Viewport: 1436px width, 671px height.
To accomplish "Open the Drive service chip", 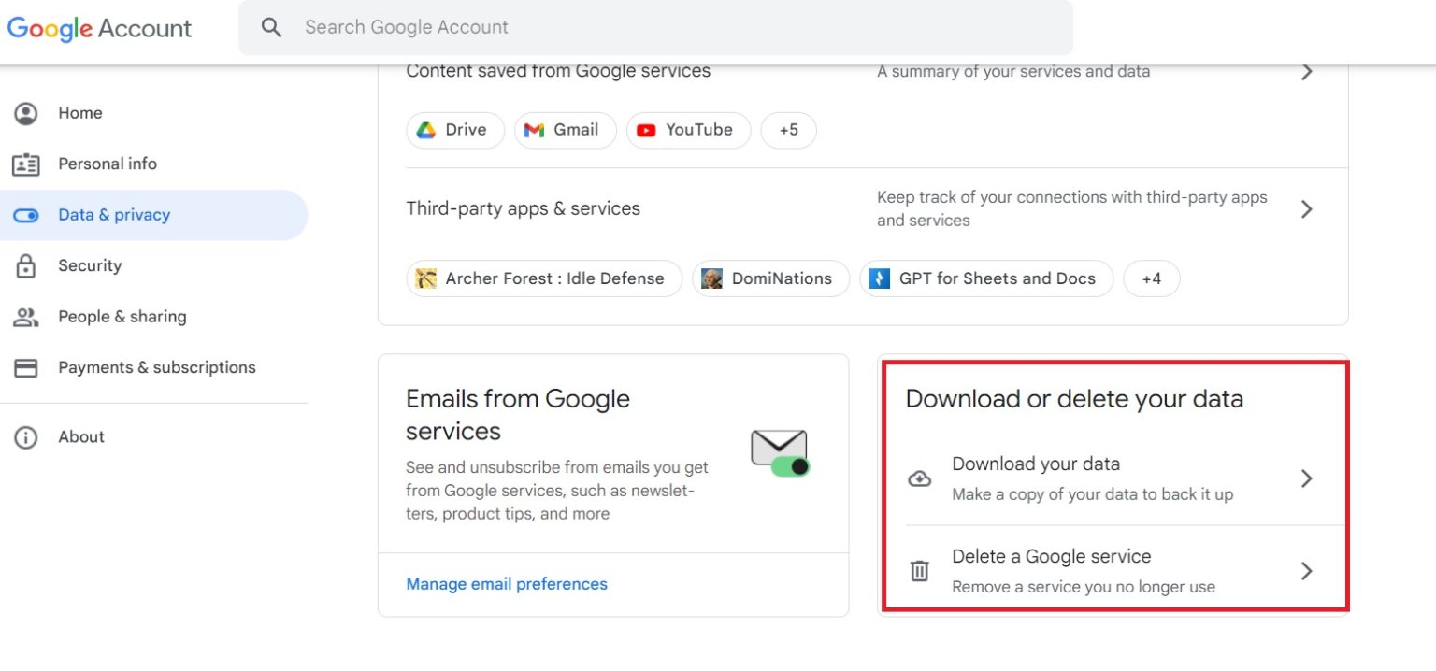I will coord(455,130).
